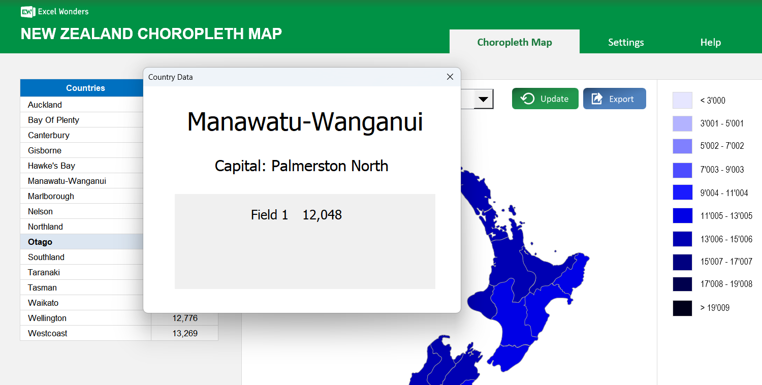Click the darkest legend swatch for > 19'009
Screen dimensions: 762x385
[x=682, y=308]
